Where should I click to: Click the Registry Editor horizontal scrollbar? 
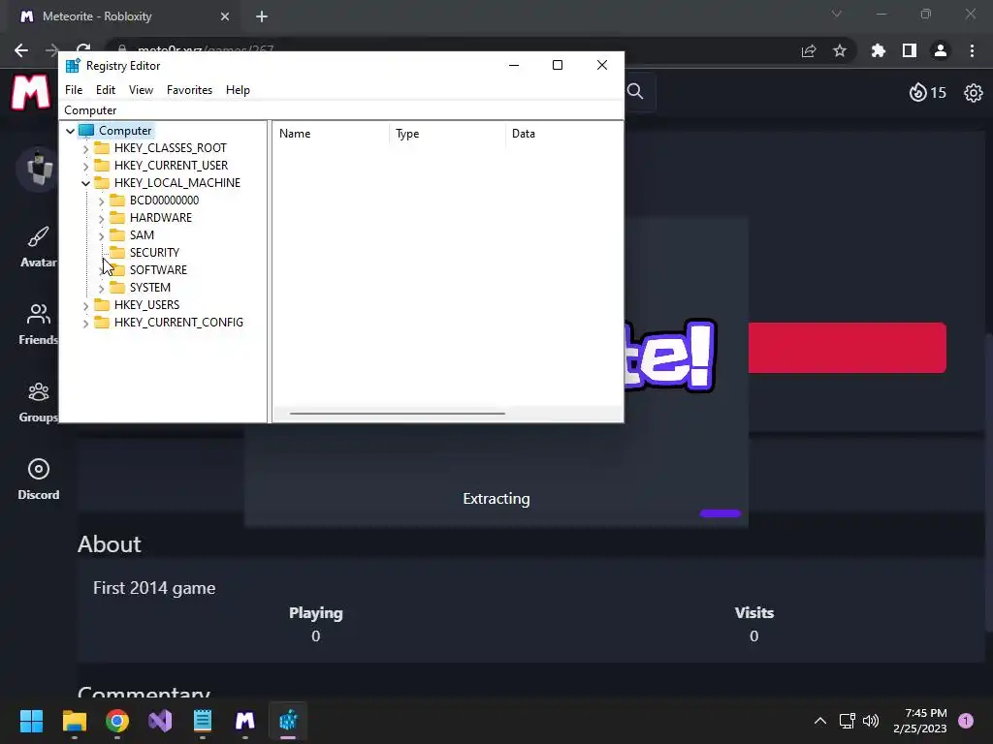pos(397,413)
